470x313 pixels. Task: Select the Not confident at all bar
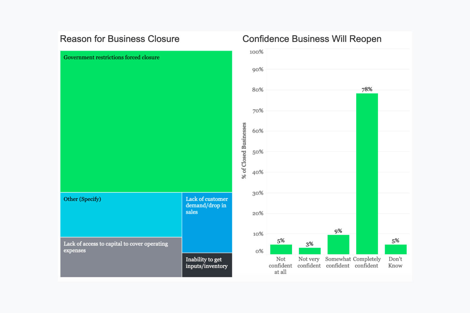coord(281,249)
